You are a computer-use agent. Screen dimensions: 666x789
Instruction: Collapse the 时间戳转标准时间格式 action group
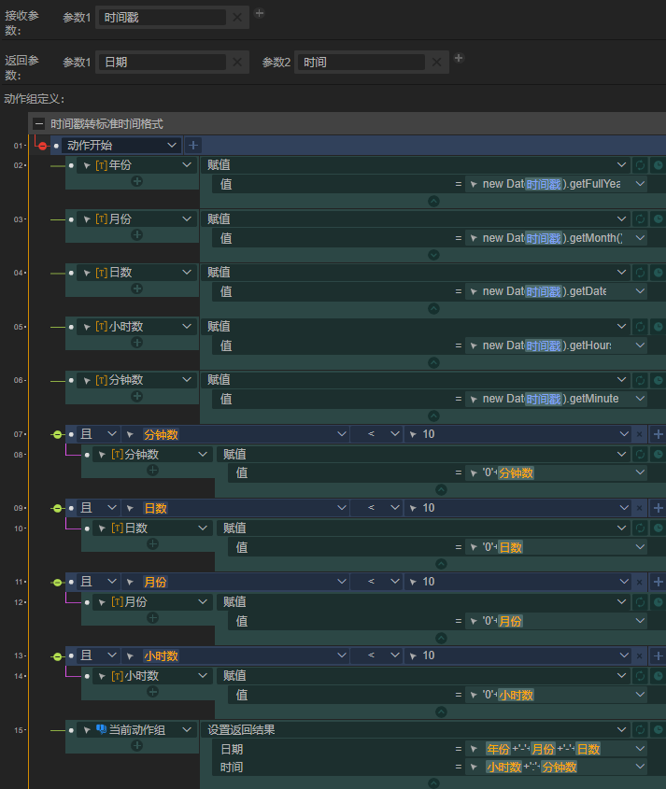(x=38, y=124)
